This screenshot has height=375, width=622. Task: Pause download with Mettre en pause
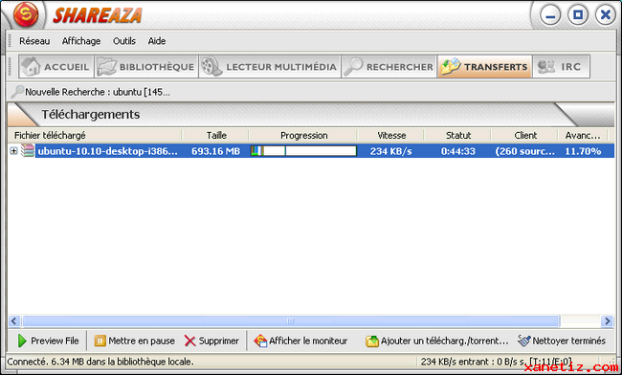click(x=135, y=341)
